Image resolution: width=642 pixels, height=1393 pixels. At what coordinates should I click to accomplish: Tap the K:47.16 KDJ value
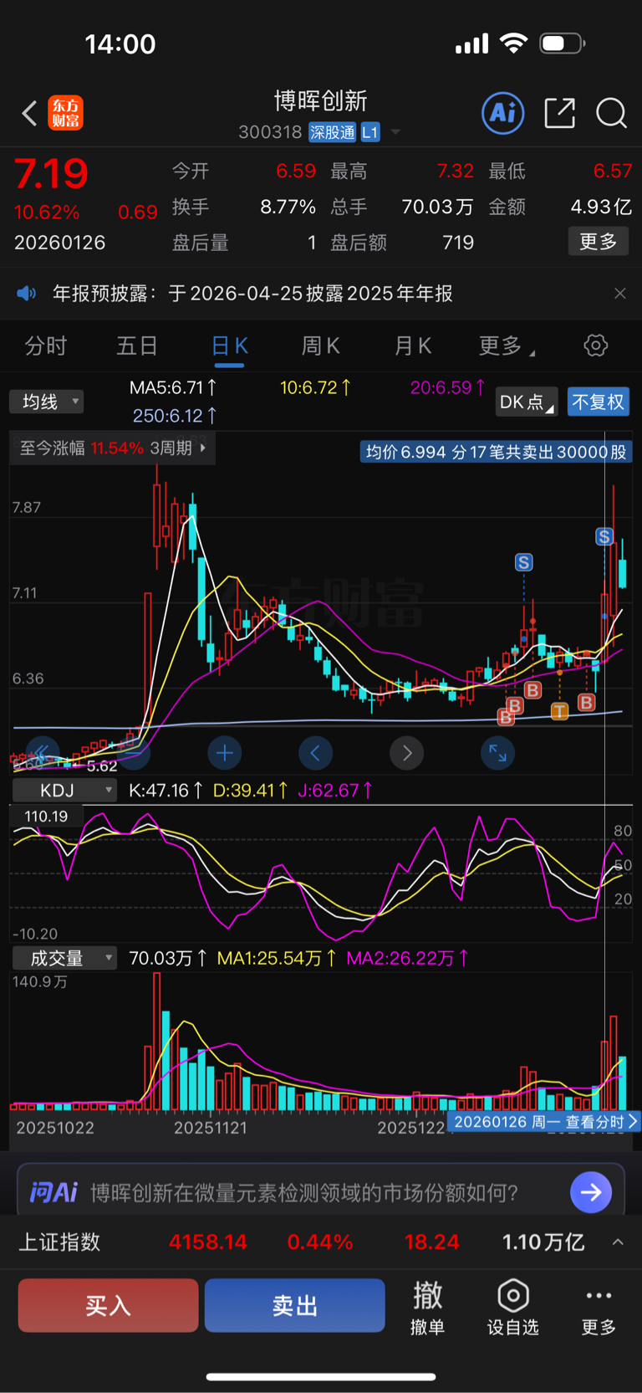(166, 791)
